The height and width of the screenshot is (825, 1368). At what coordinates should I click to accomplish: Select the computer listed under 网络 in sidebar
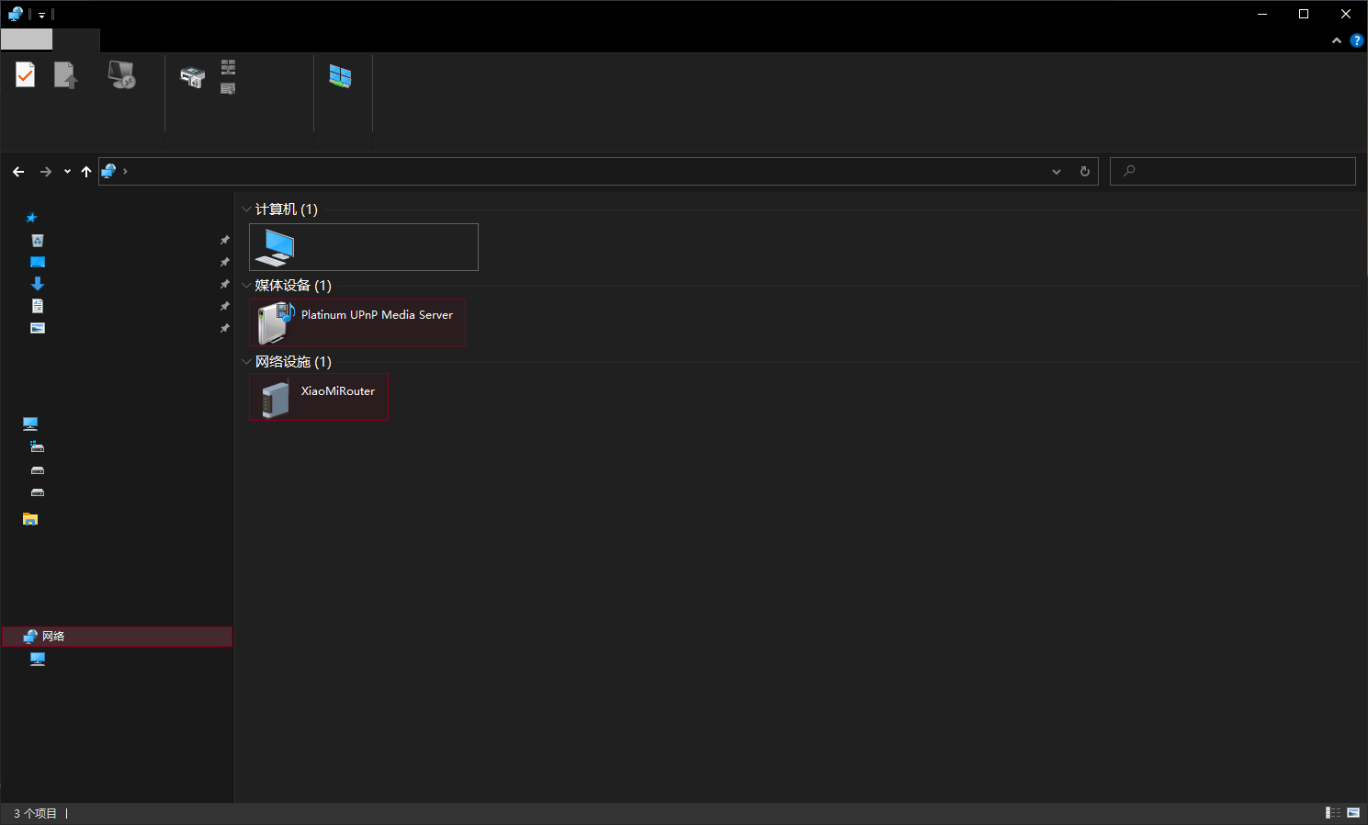[x=38, y=659]
